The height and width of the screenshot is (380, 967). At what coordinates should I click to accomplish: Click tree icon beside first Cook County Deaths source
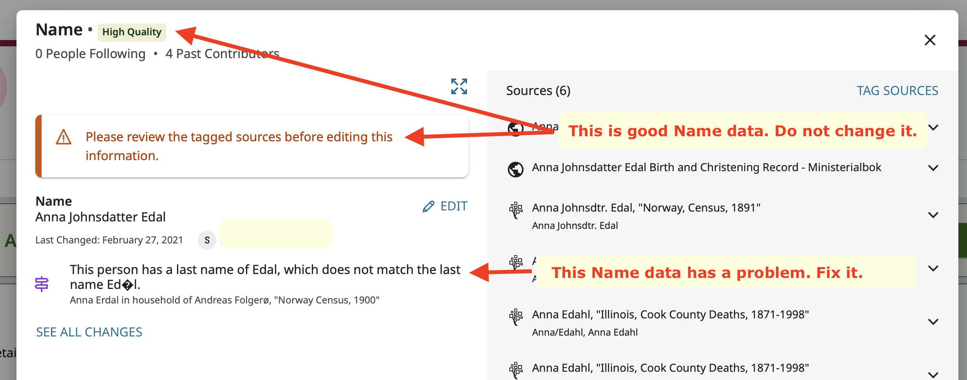point(516,317)
